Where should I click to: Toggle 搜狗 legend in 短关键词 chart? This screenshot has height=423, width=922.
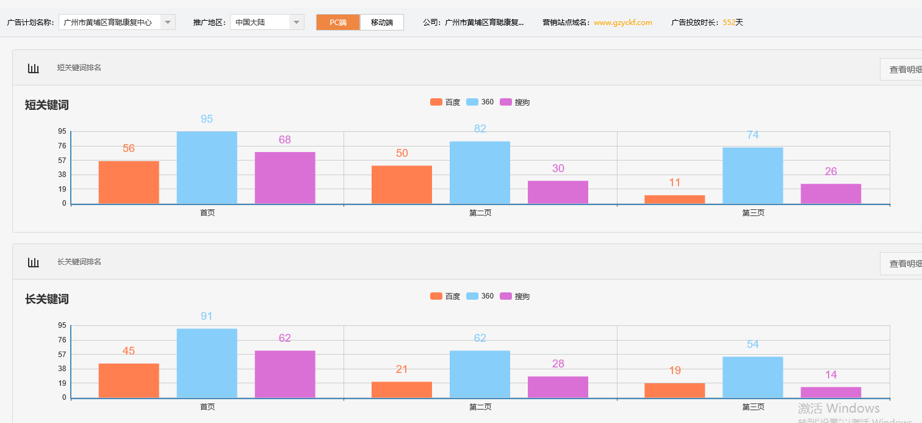[x=514, y=102]
